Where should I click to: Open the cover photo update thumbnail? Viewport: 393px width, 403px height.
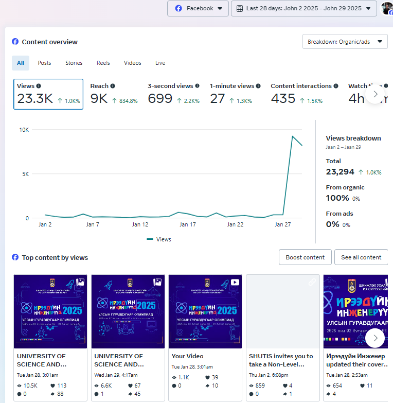(x=355, y=311)
